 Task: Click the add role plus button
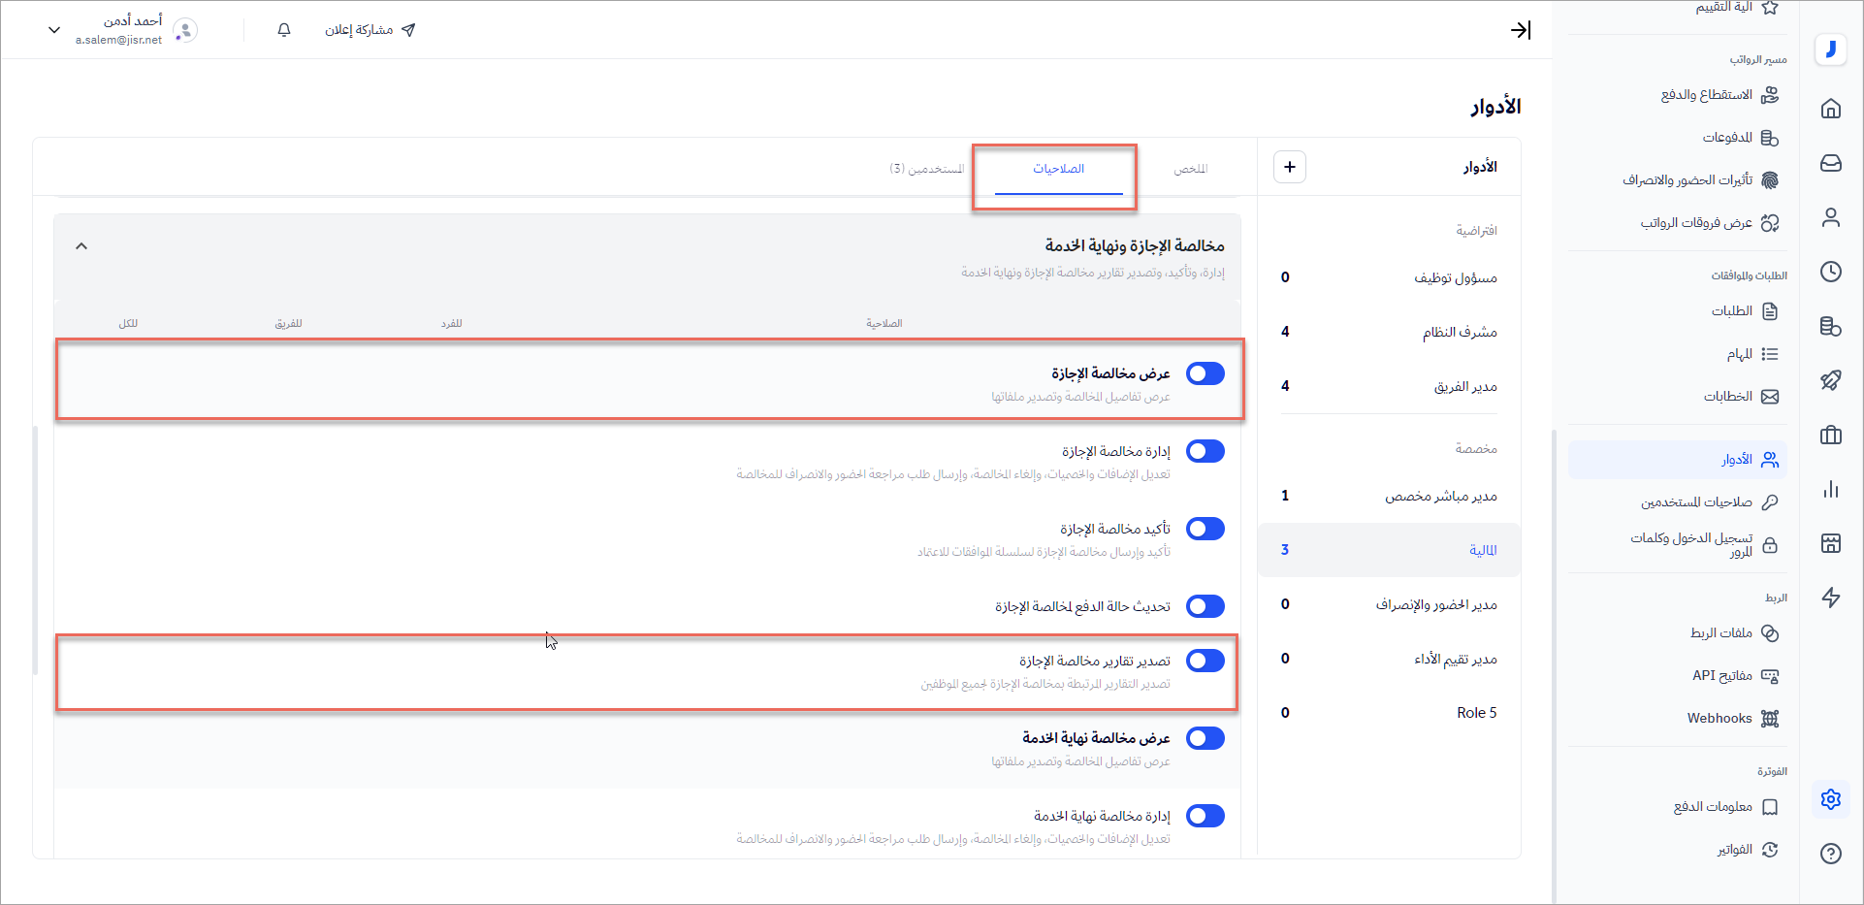tap(1289, 167)
